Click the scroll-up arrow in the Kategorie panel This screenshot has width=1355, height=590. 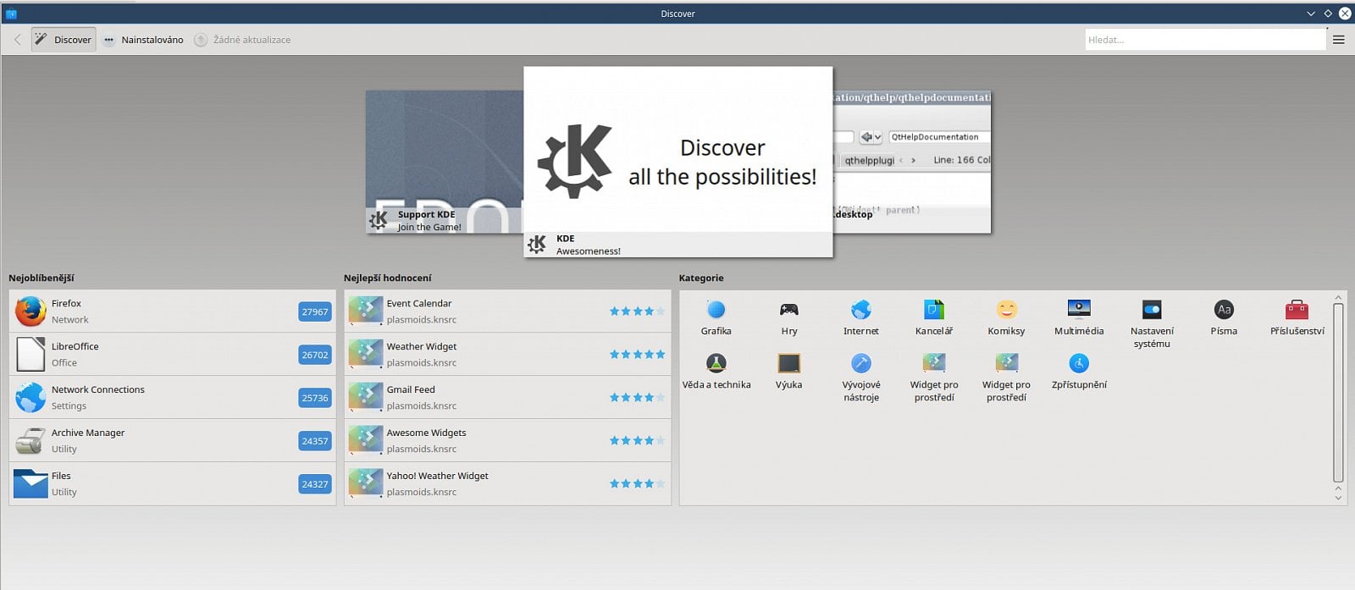[x=1338, y=298]
